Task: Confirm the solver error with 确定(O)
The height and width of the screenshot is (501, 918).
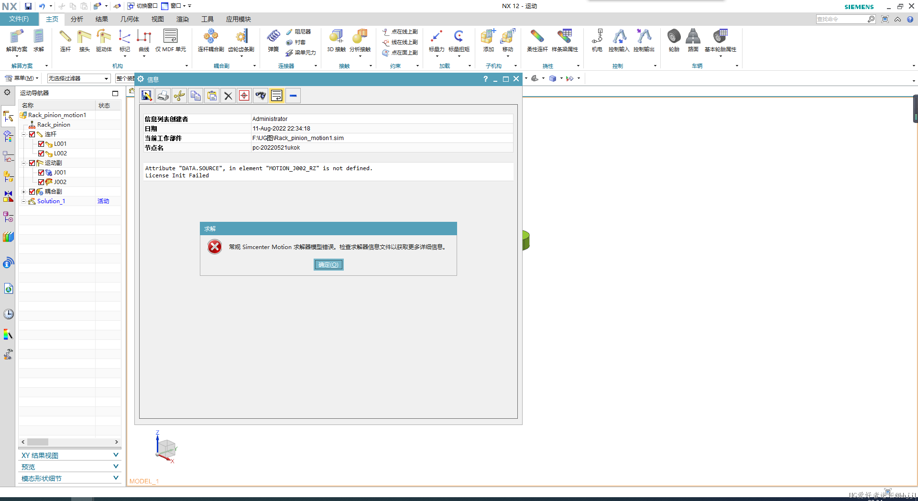Action: tap(328, 265)
